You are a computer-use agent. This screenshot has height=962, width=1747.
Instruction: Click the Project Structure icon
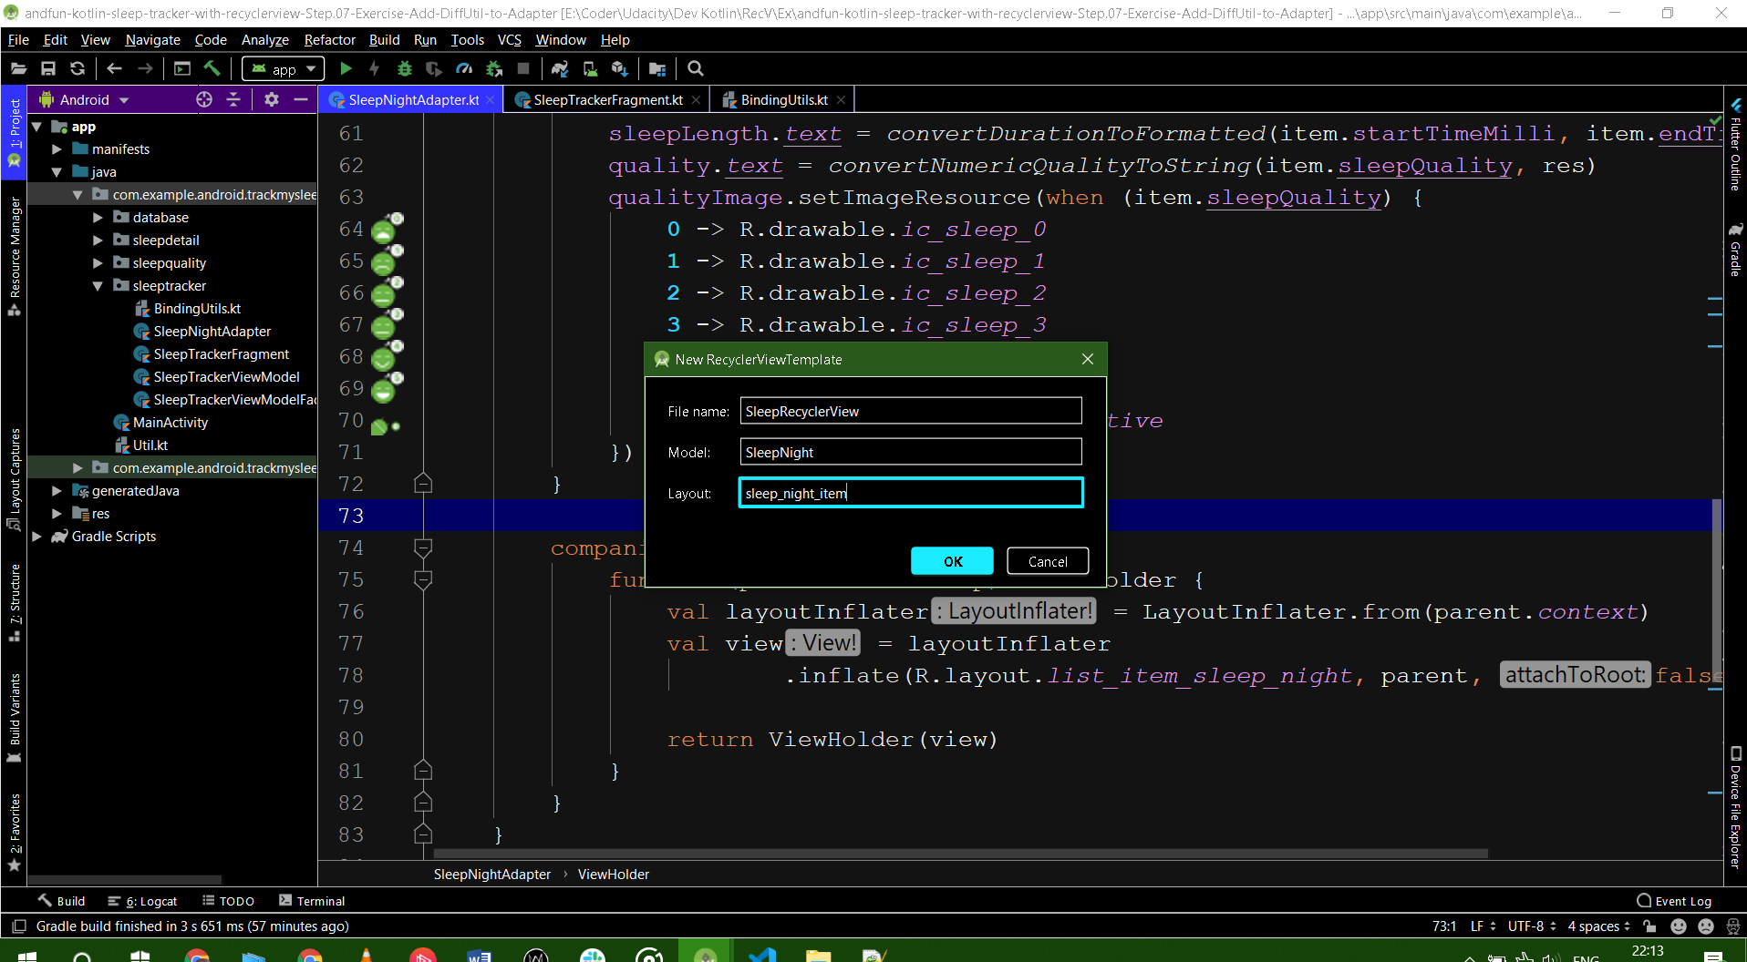point(657,68)
